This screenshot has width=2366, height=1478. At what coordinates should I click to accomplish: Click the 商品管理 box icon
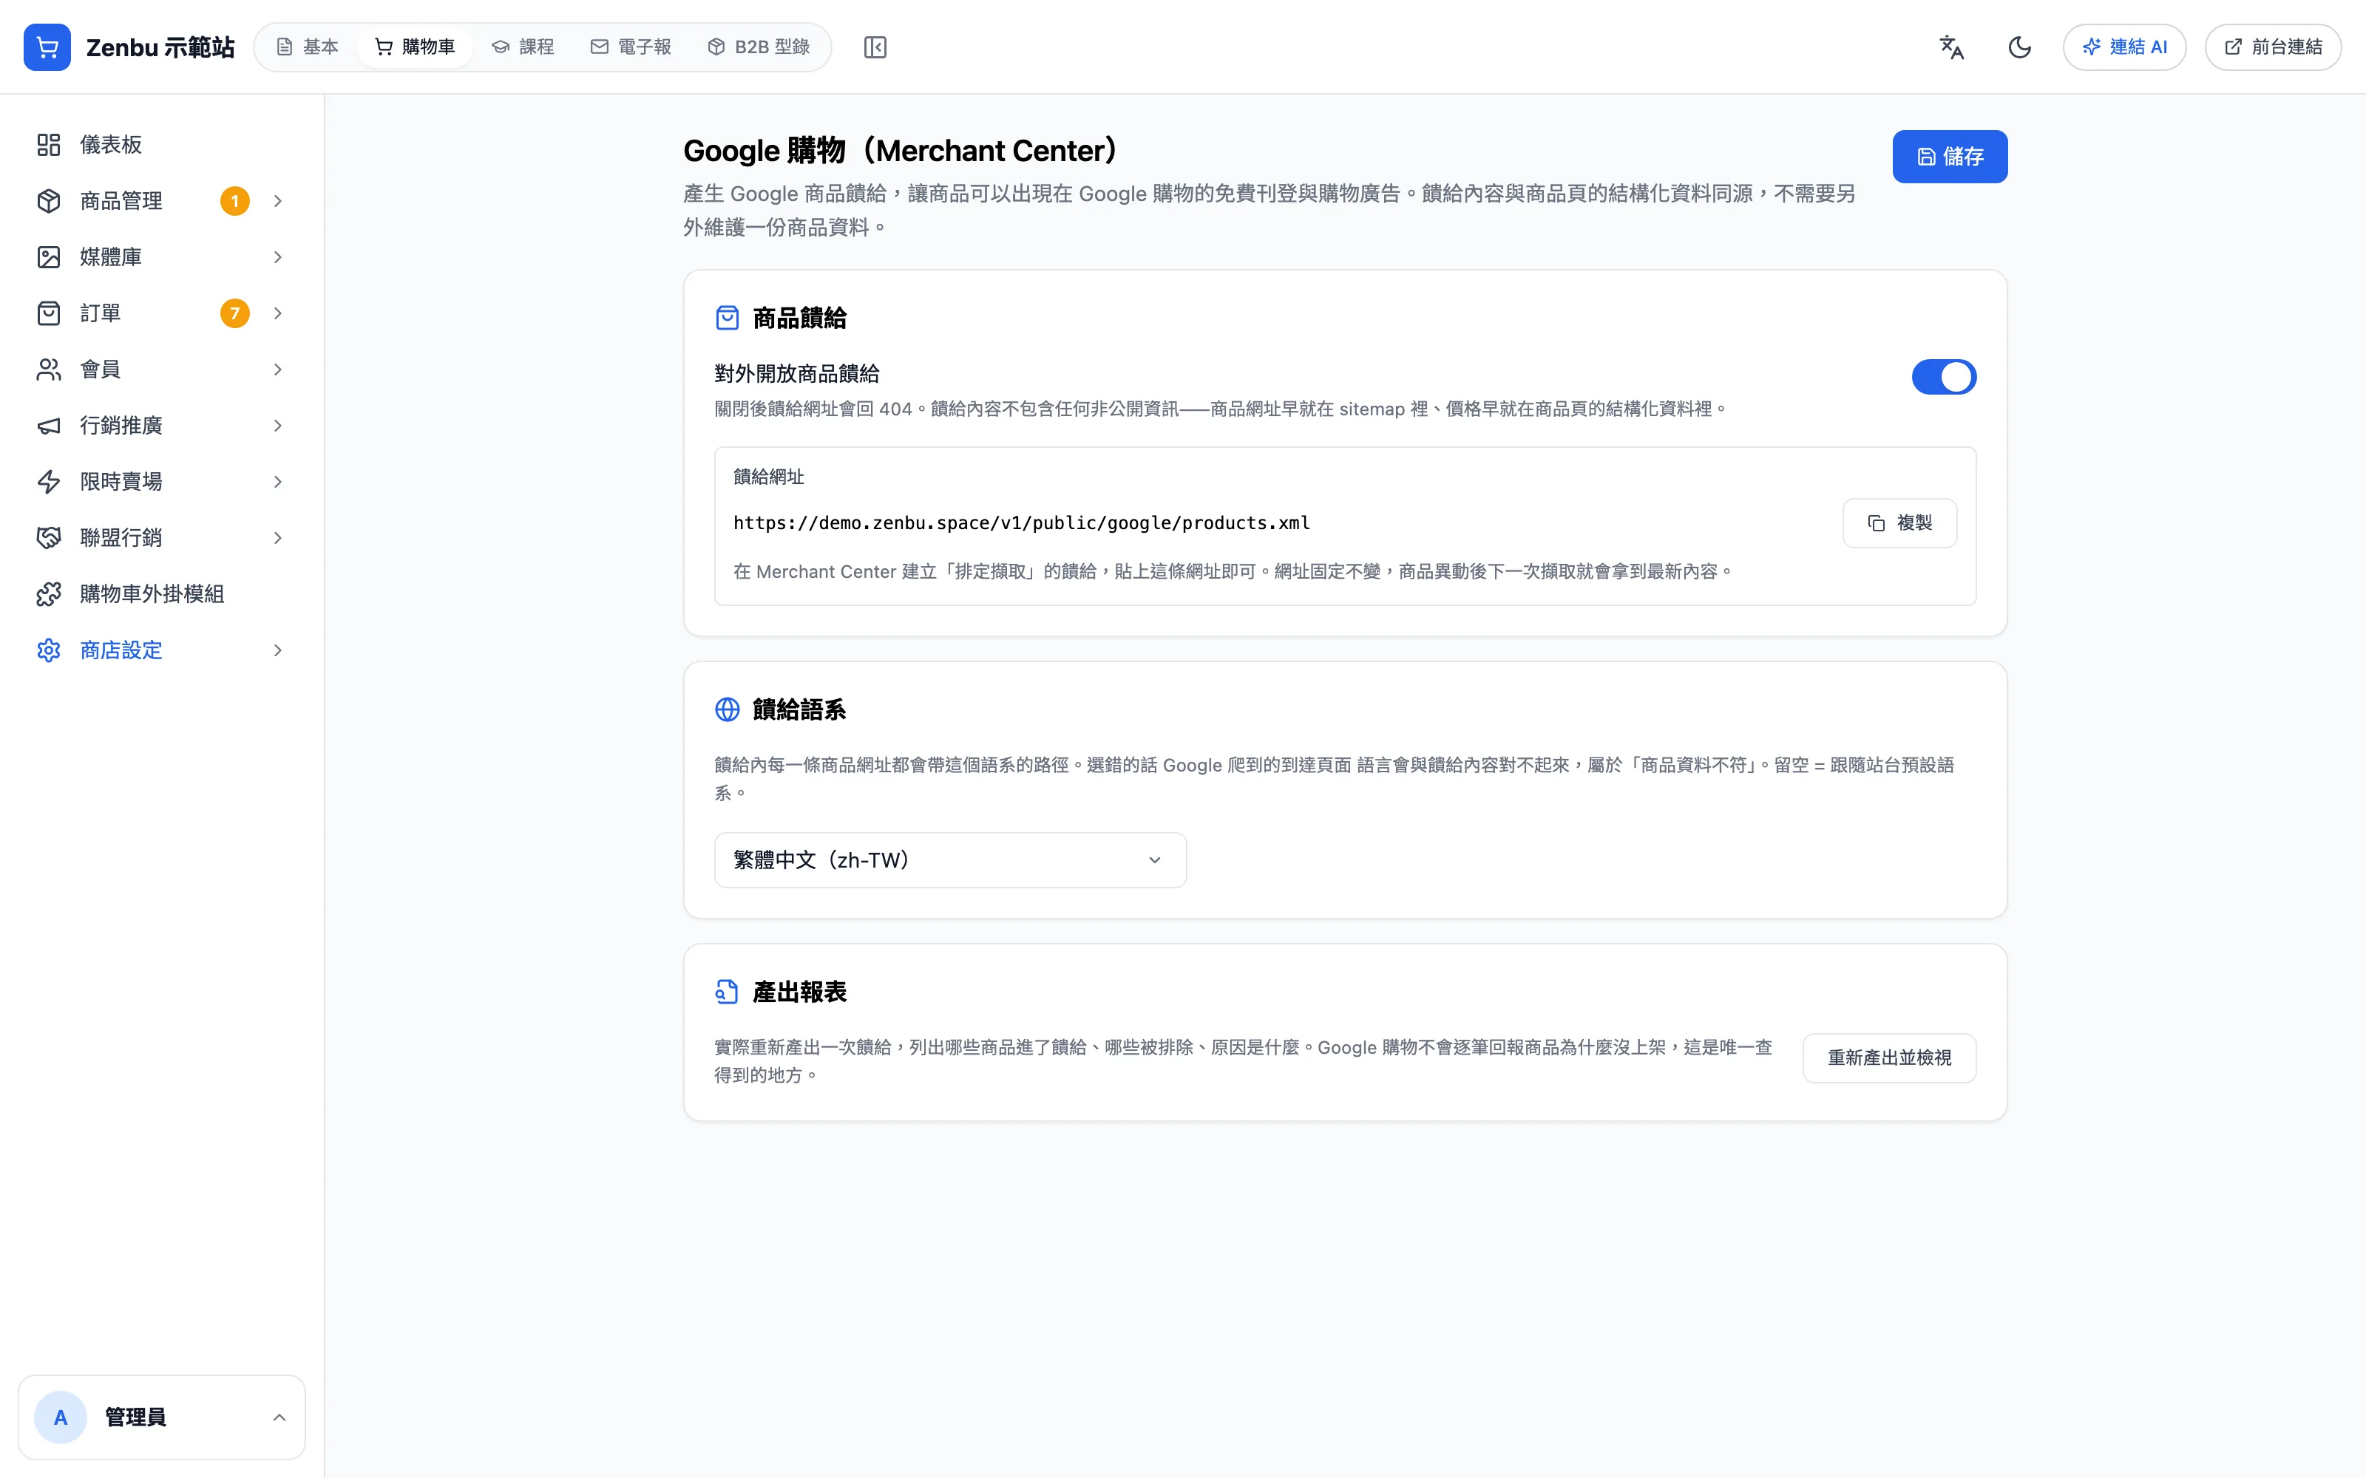click(49, 200)
